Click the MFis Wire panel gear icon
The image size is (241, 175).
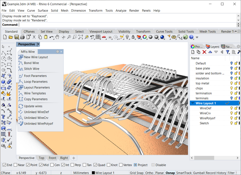coord(57,52)
